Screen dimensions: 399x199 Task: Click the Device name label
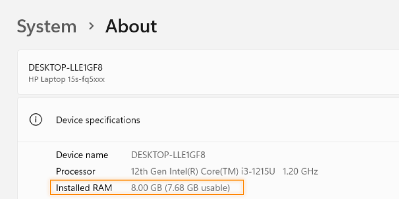click(82, 155)
